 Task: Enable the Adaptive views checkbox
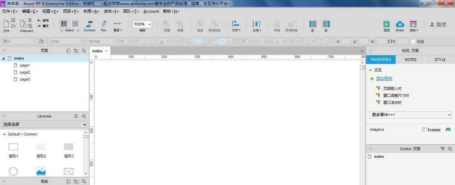[424, 130]
